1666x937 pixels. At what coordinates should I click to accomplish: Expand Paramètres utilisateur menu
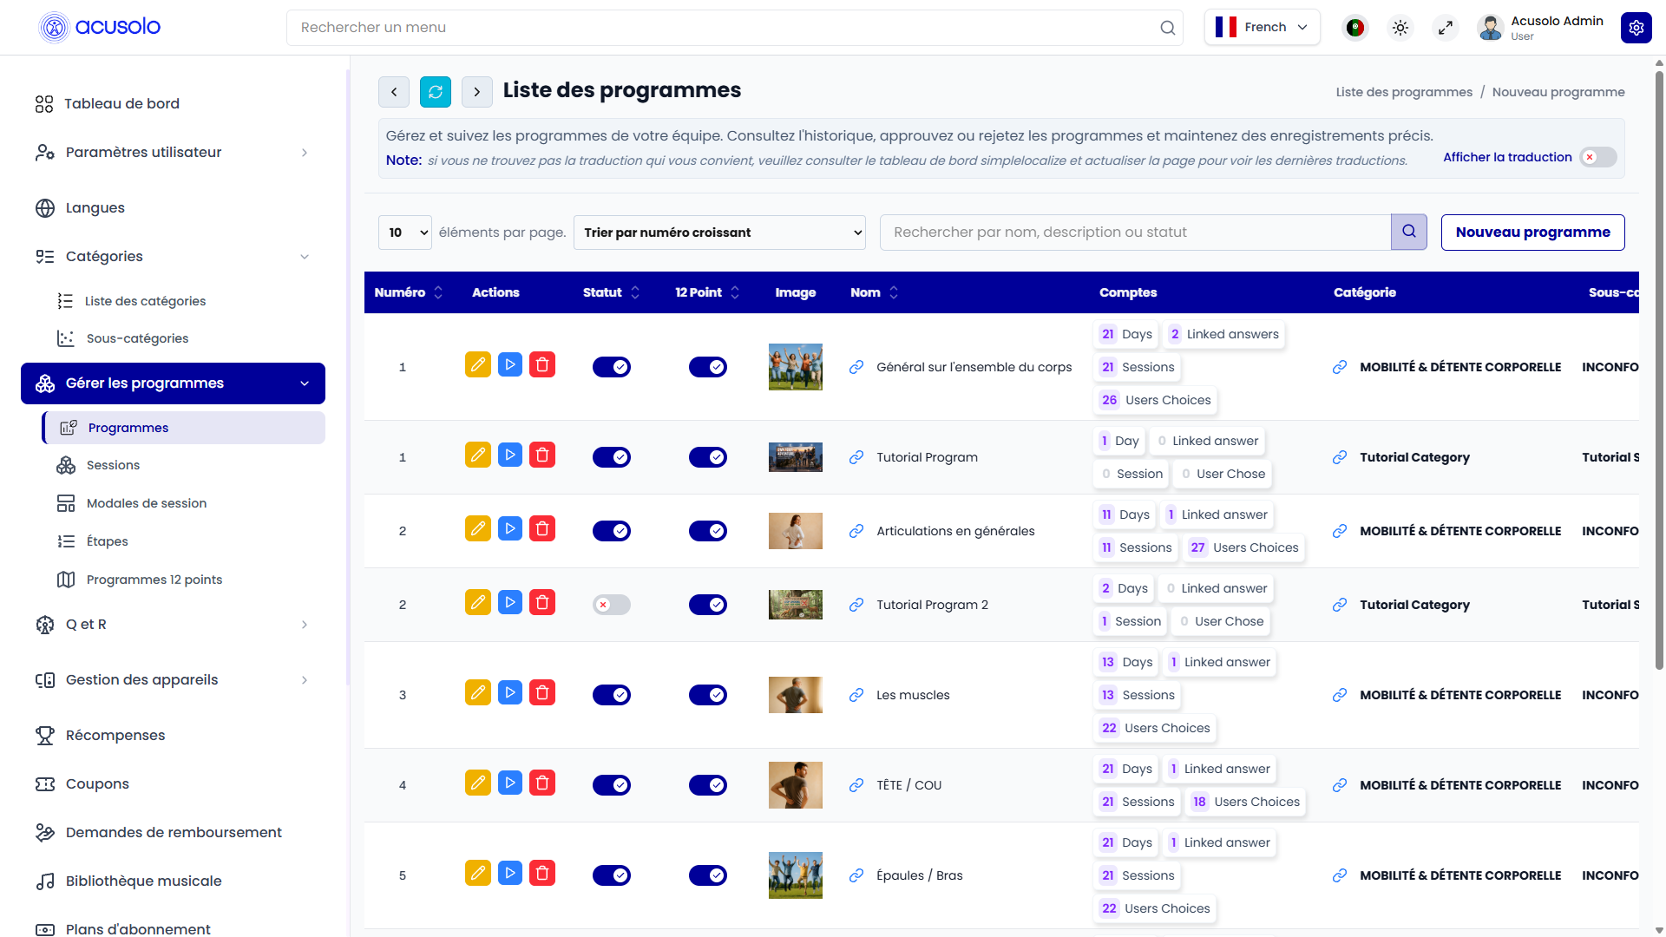(x=173, y=153)
